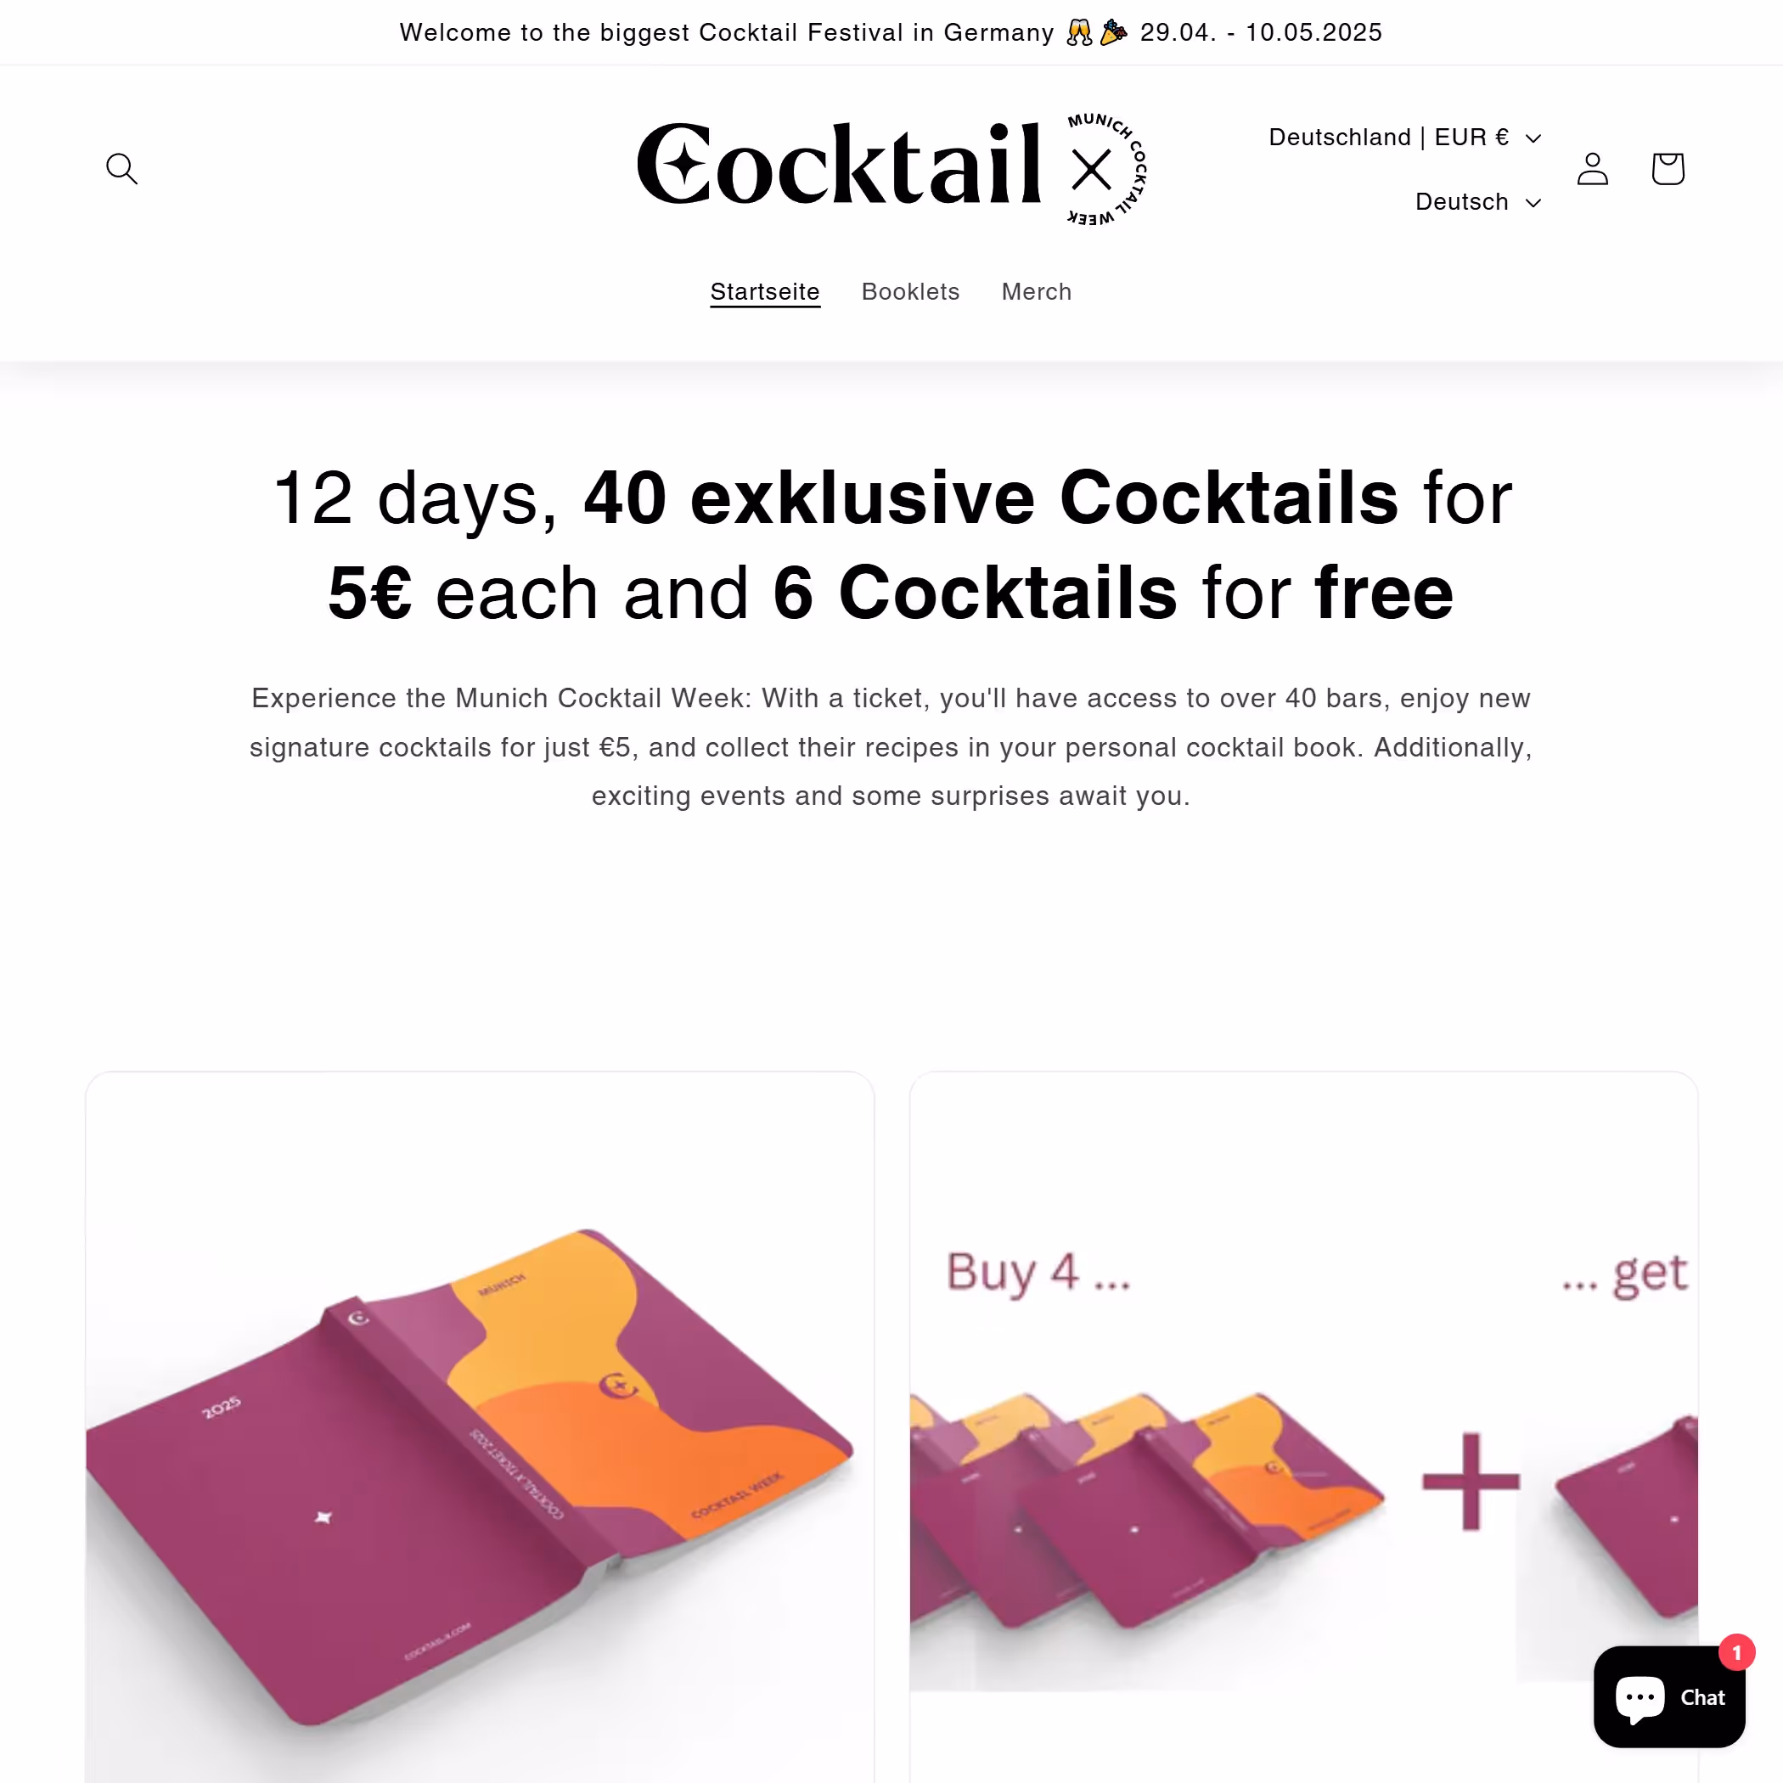Go to the Startseite menu item
This screenshot has height=1783, width=1783.
pyautogui.click(x=764, y=291)
